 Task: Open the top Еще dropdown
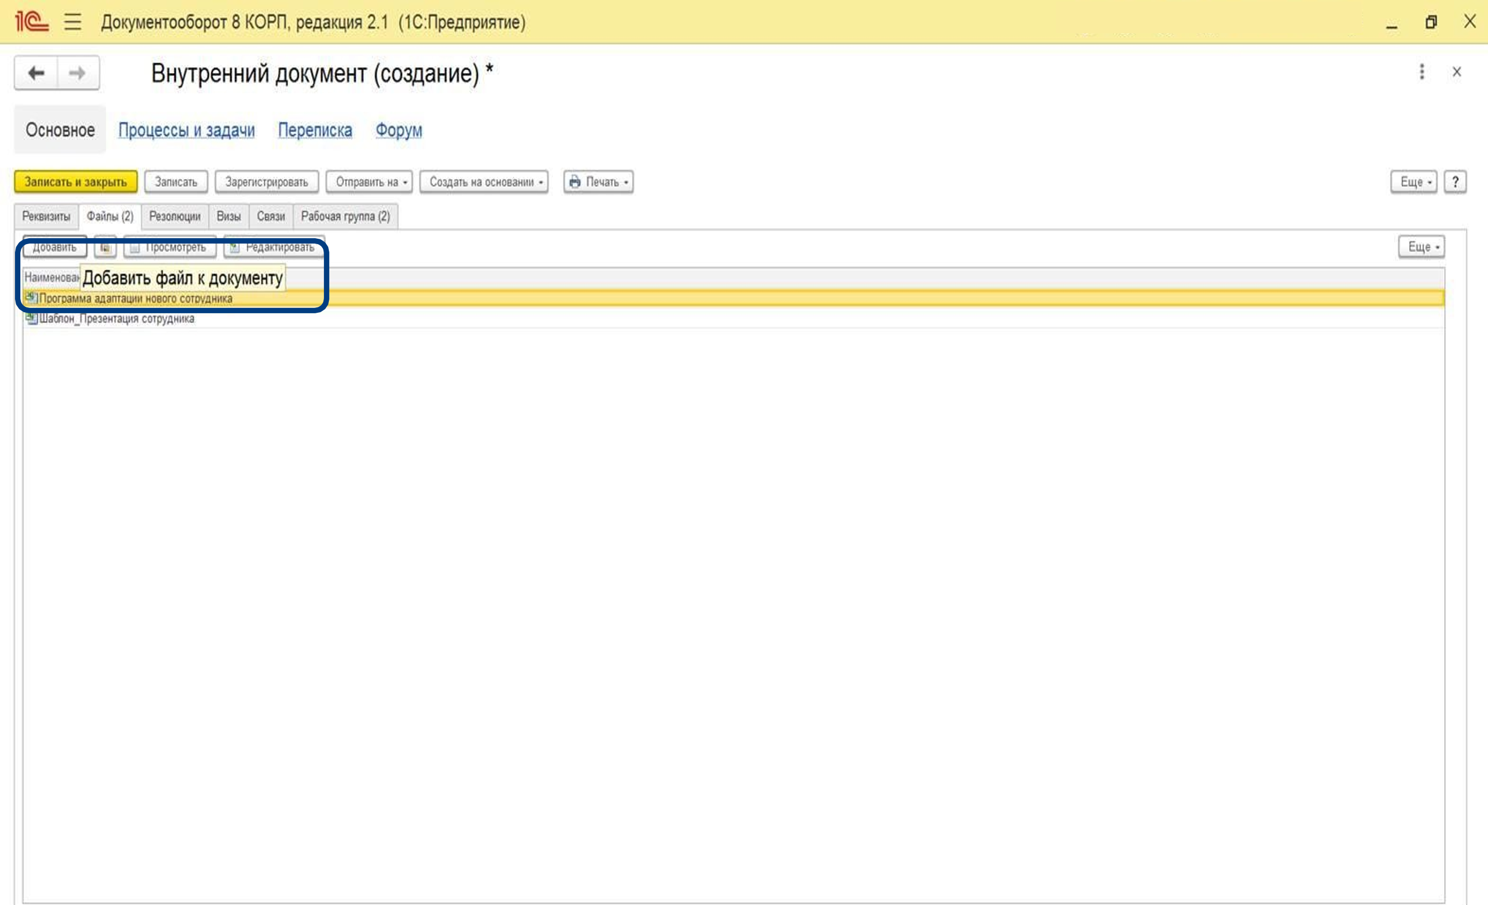coord(1413,182)
